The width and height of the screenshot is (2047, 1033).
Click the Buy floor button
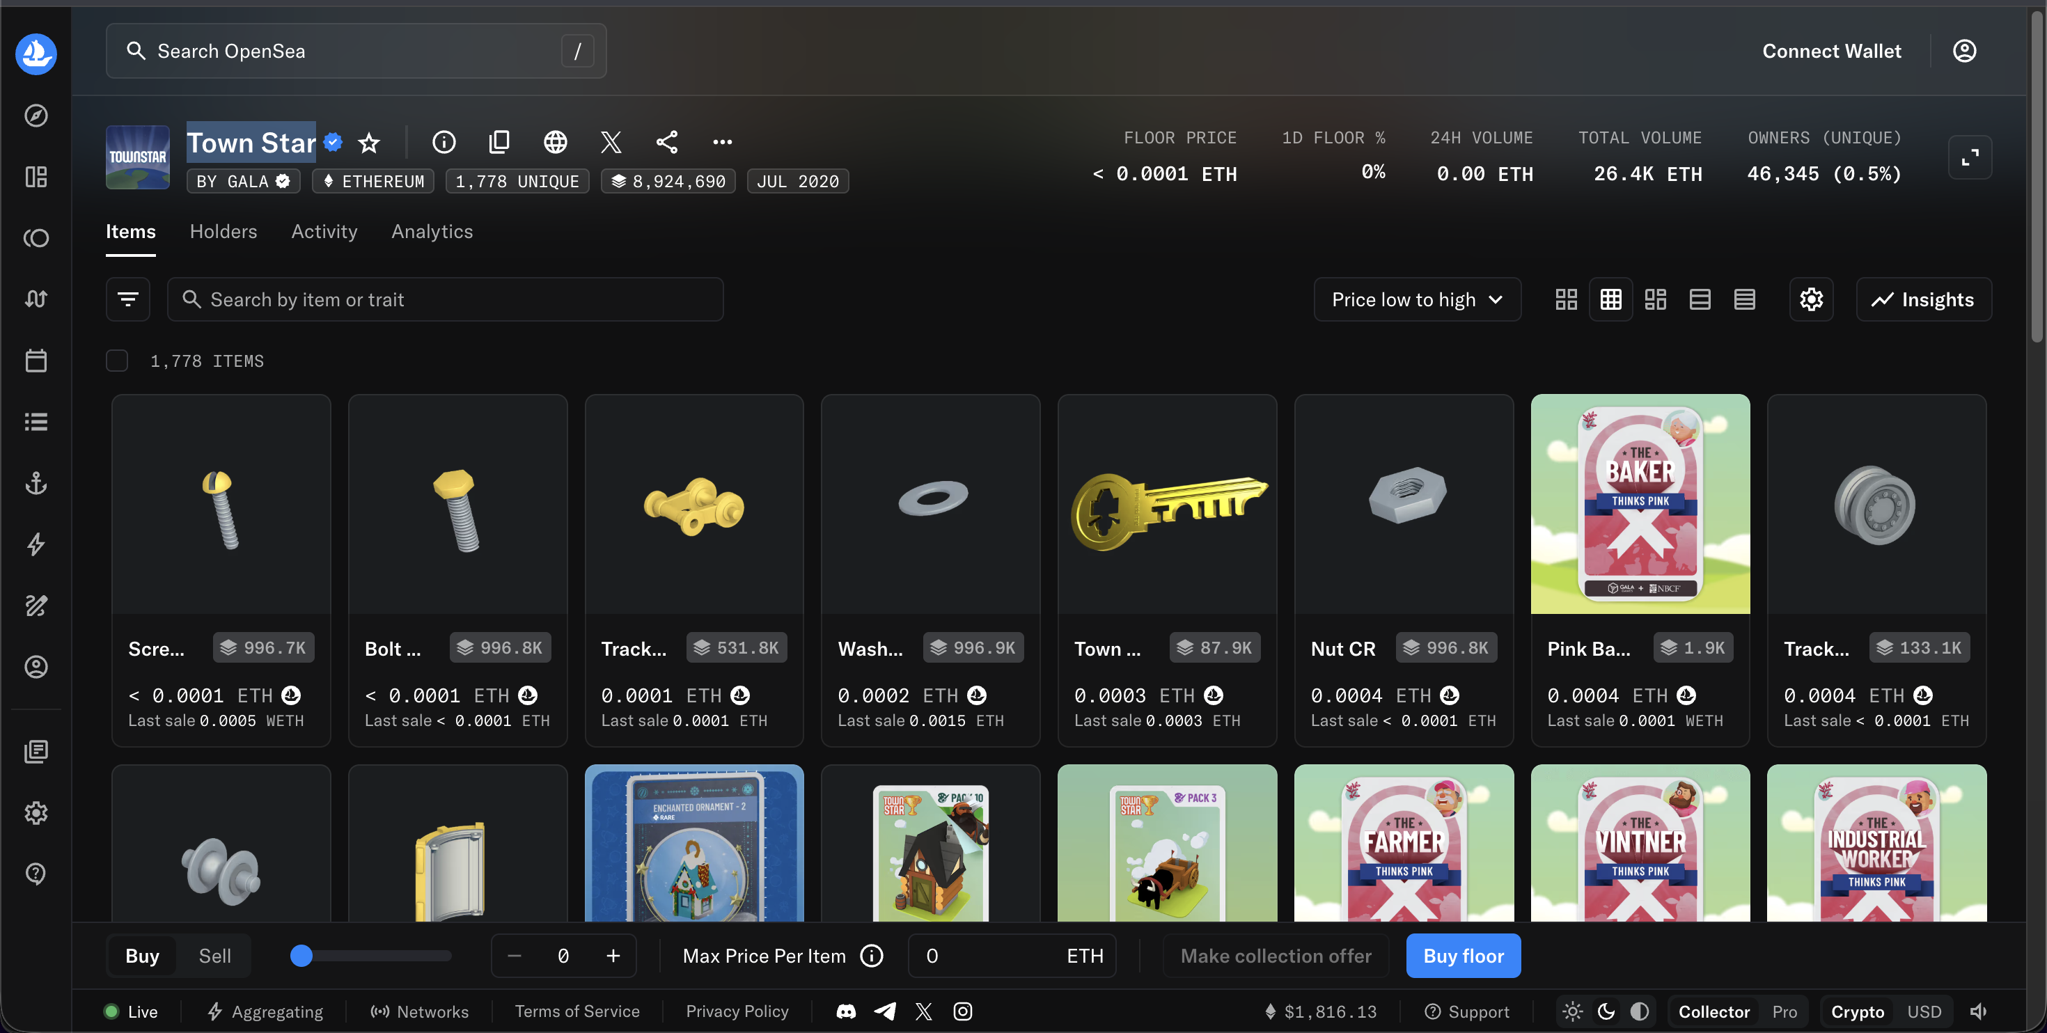[1463, 956]
